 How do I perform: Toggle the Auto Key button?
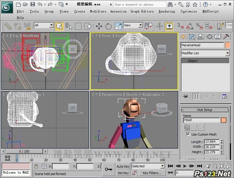(123, 166)
